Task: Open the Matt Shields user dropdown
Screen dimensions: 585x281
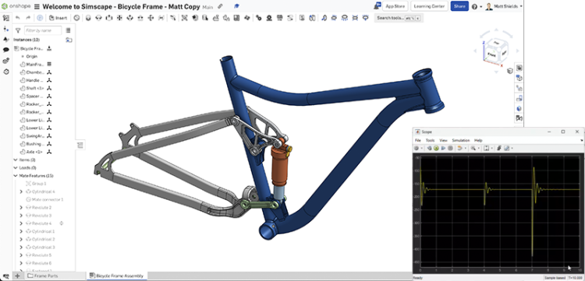Action: (x=504, y=6)
